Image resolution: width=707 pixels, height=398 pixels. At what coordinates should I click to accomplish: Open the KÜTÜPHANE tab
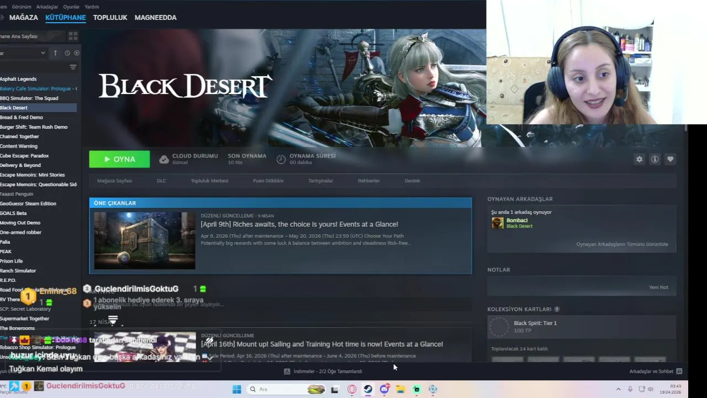[x=65, y=18]
